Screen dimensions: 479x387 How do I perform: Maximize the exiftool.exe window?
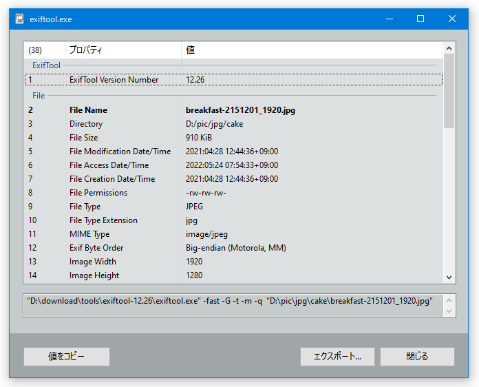click(421, 19)
